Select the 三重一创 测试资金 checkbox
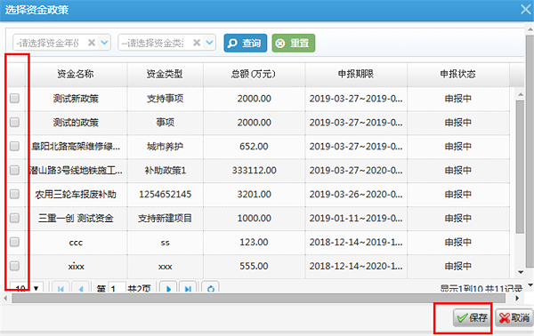Viewport: 534px width, 336px height. click(14, 218)
